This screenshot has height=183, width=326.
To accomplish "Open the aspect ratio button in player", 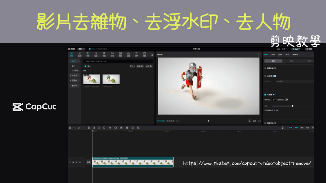I will [254, 121].
